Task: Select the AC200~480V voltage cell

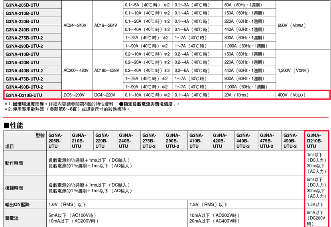Action: (76, 70)
